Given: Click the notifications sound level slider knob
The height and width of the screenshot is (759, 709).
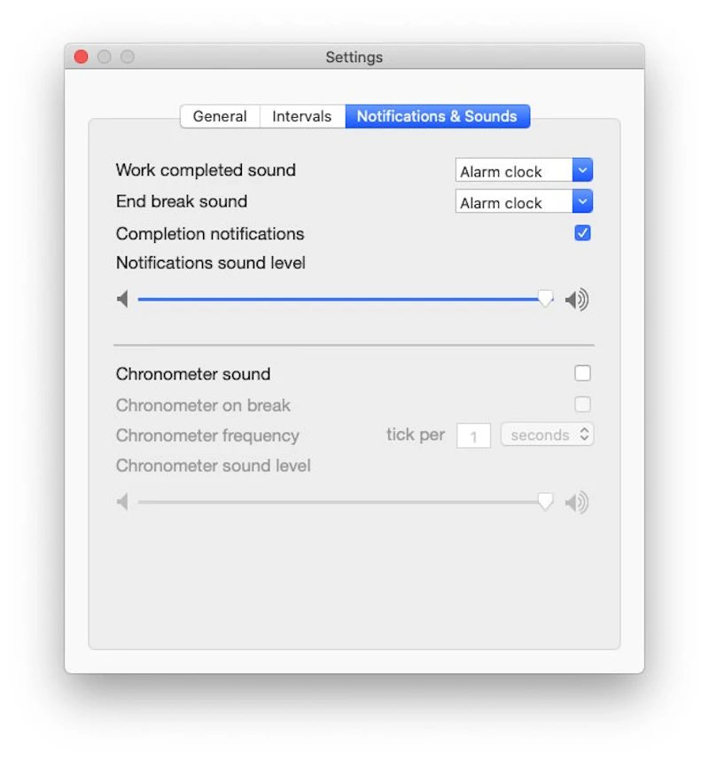Looking at the screenshot, I should (546, 300).
